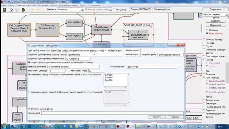Click the Закрыть button in dialog

coord(175,117)
